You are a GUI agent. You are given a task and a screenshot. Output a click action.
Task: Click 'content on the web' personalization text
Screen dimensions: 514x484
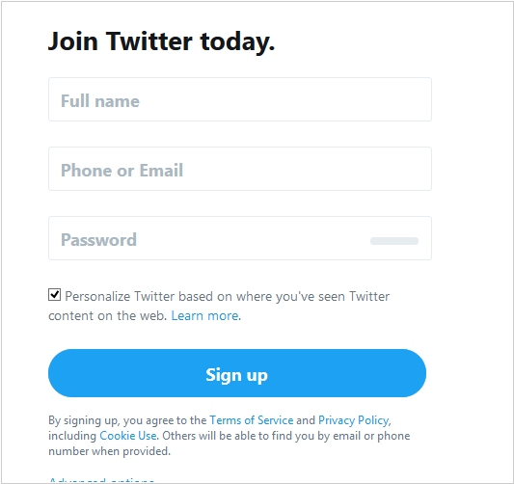(108, 316)
